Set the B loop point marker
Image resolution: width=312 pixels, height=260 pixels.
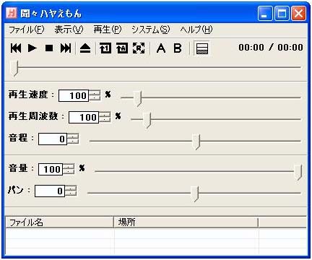pos(178,48)
